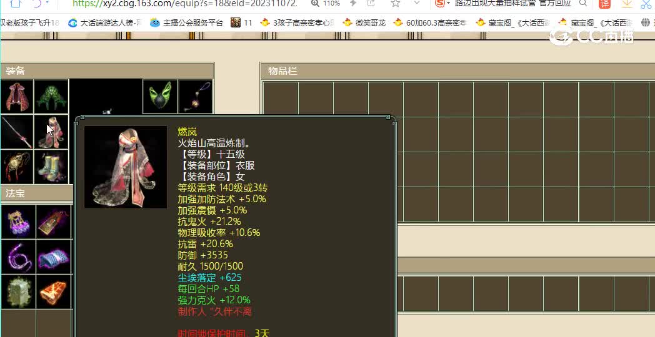Click the red text 制作人 "久伴不离
This screenshot has height=337, width=655.
pyautogui.click(x=215, y=311)
